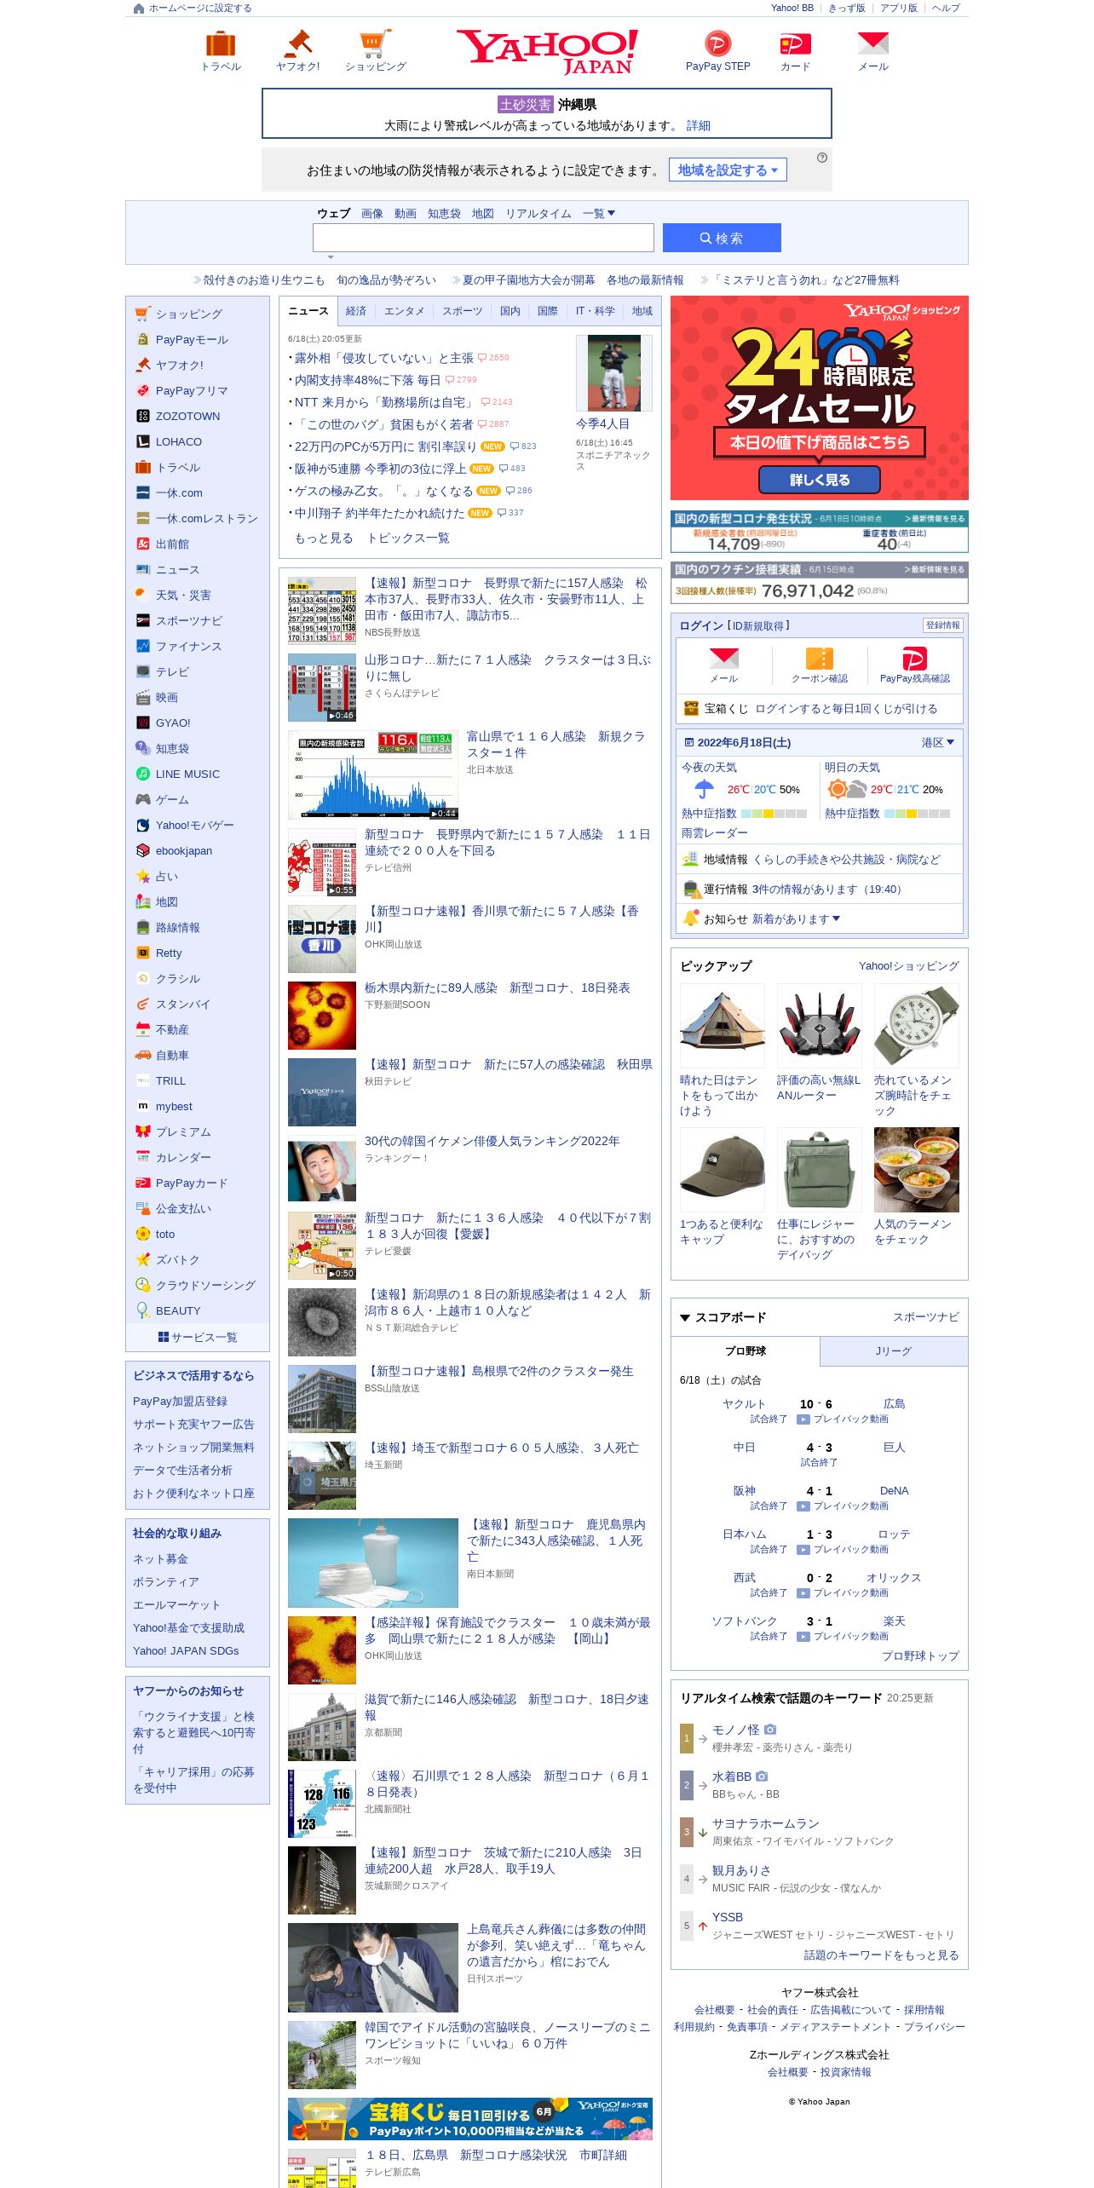Image resolution: width=1094 pixels, height=2188 pixels.
Task: Open ホームページに設定する link
Action: pos(193,8)
